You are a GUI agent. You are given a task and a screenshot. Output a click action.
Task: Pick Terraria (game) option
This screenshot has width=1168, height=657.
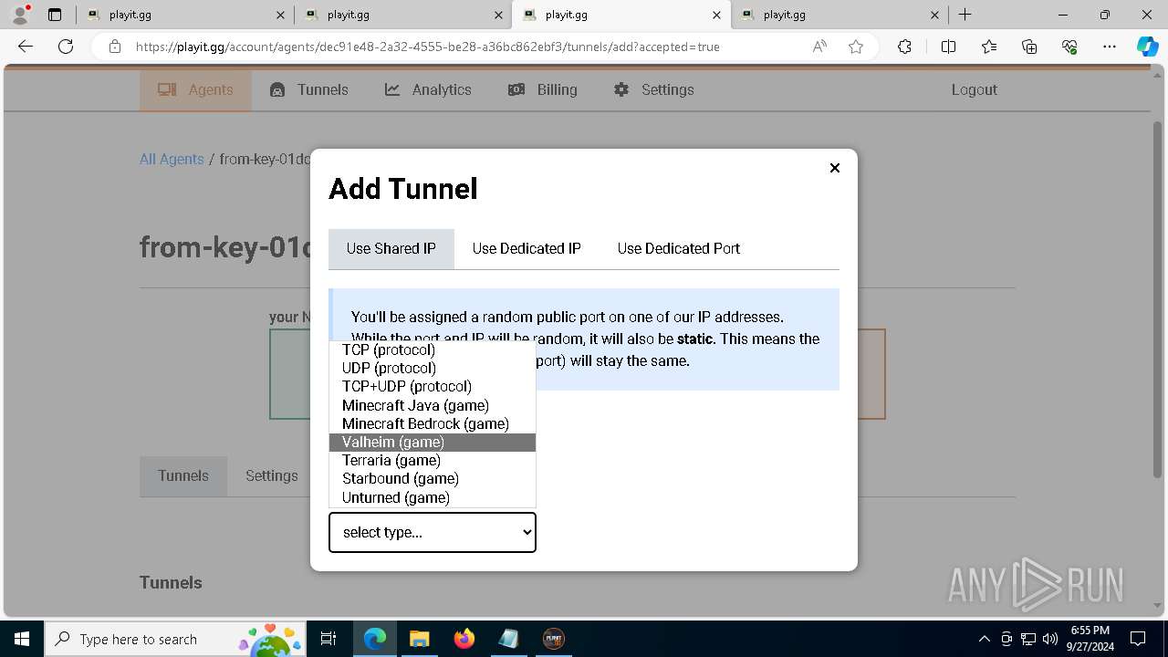click(x=432, y=460)
